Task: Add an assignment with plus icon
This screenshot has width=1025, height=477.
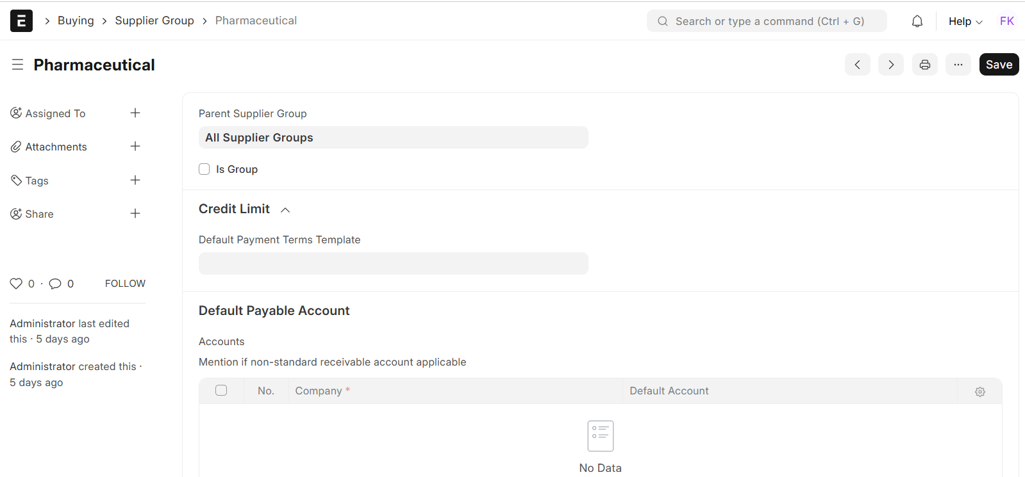Action: pos(135,113)
